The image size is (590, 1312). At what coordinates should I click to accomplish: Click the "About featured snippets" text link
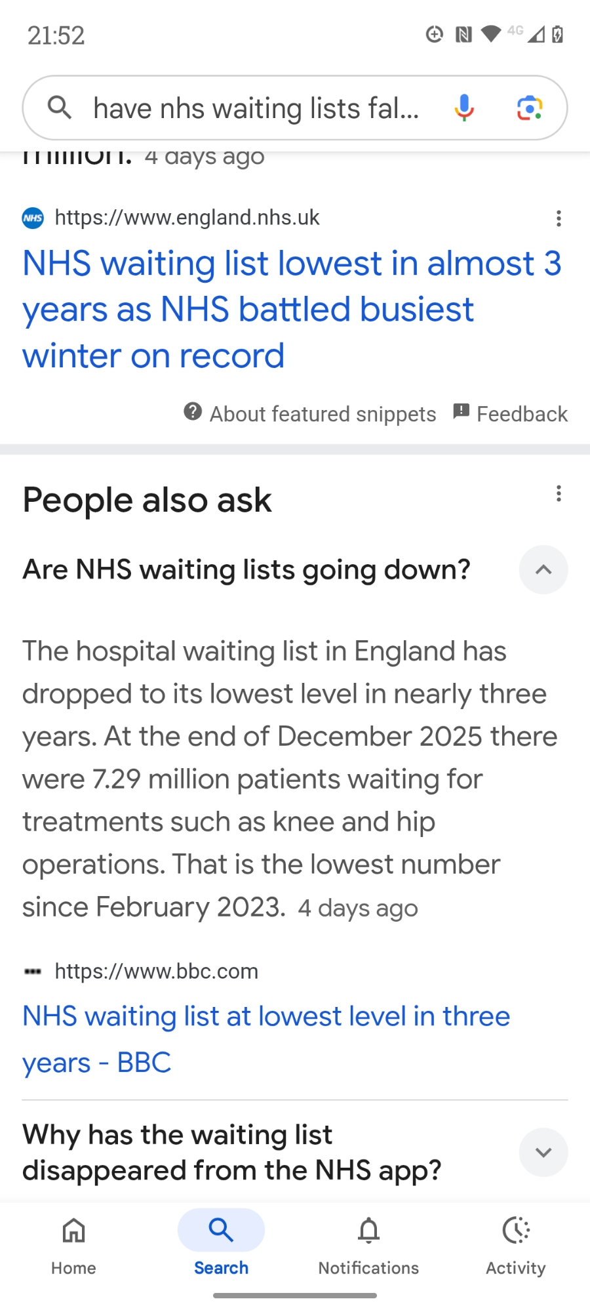point(323,414)
